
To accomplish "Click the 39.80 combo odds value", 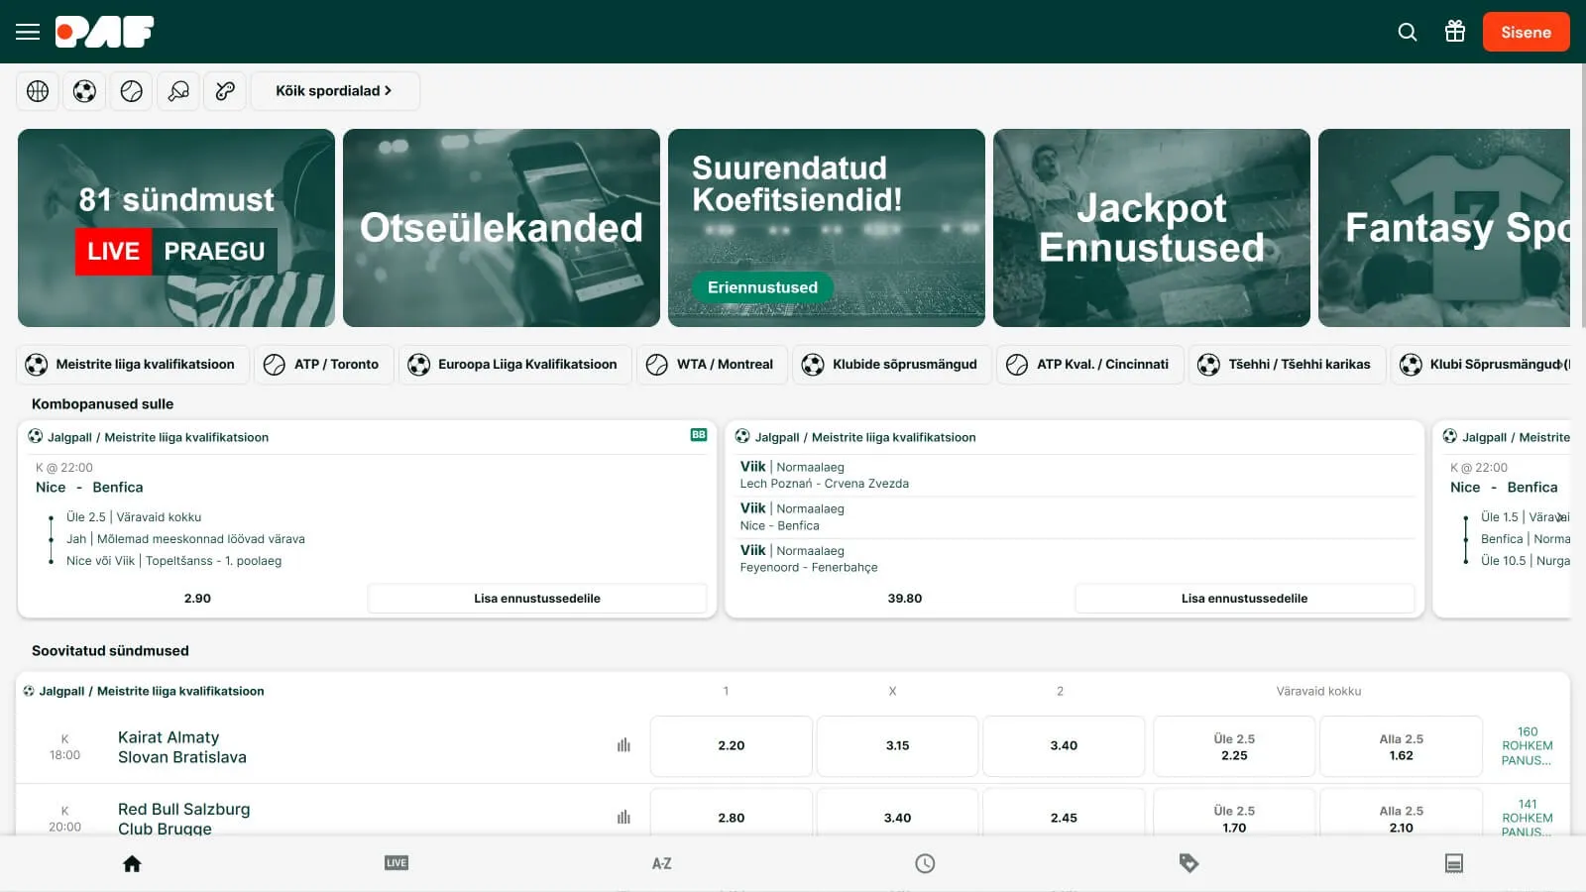I will (905, 599).
